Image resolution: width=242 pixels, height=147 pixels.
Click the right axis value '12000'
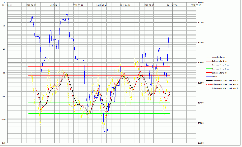pos(200,143)
